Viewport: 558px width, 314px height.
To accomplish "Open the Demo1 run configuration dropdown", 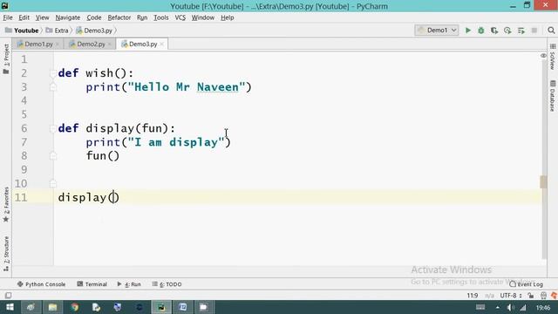I will (437, 31).
